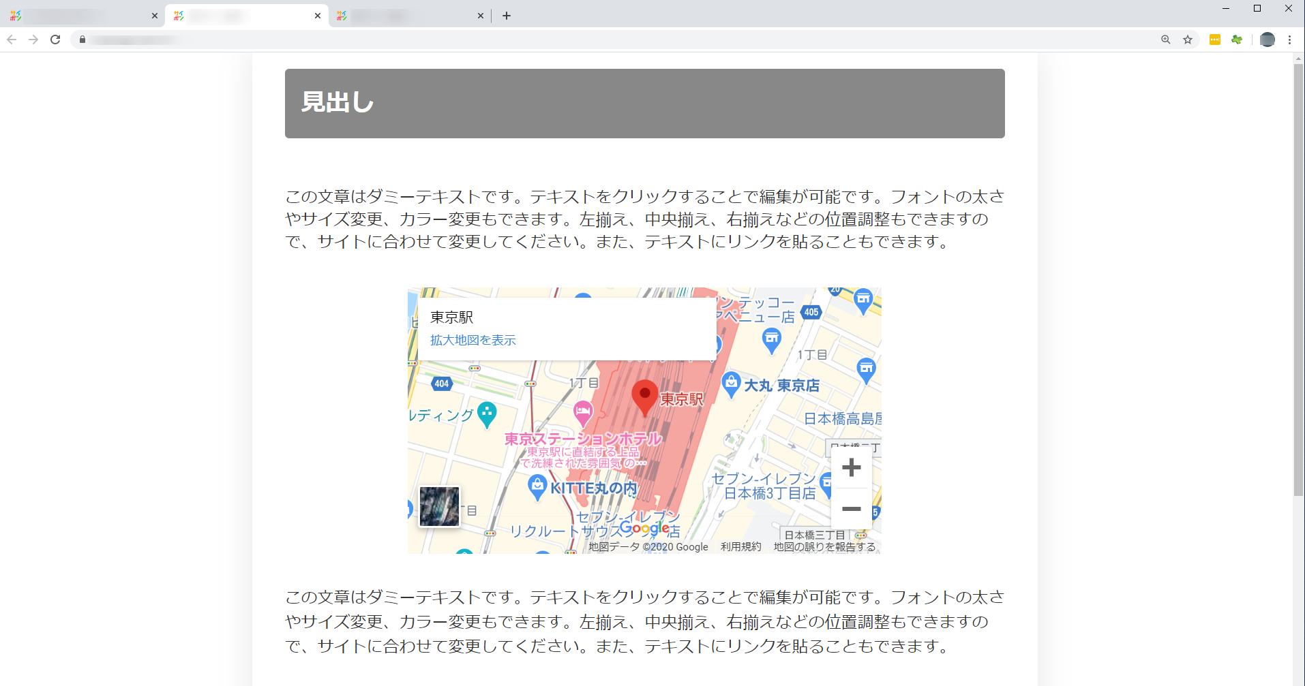Screen dimensions: 1305x686
Task: Zoom in on the map
Action: click(852, 467)
